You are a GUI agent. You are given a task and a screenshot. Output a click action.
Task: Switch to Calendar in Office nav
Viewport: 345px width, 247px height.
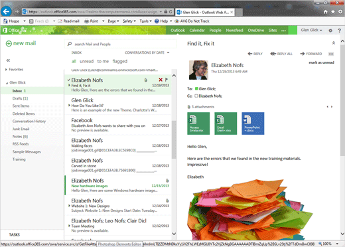pyautogui.click(x=197, y=31)
